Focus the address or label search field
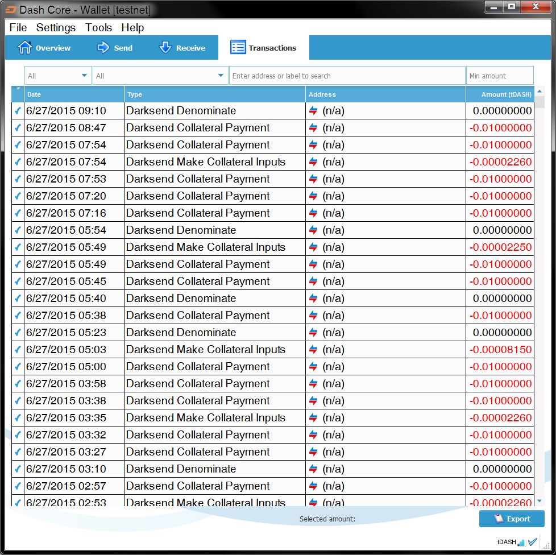 (x=347, y=76)
